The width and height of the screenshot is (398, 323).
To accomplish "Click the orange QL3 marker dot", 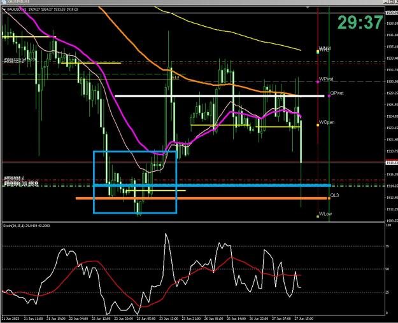I will pos(329,198).
